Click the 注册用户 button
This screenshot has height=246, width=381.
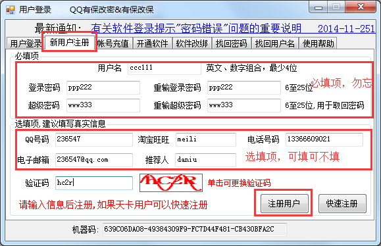(284, 203)
